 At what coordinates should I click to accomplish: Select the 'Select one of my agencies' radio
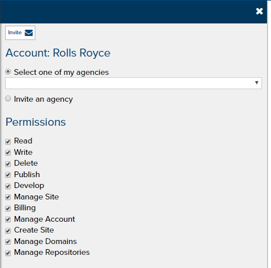(8, 71)
